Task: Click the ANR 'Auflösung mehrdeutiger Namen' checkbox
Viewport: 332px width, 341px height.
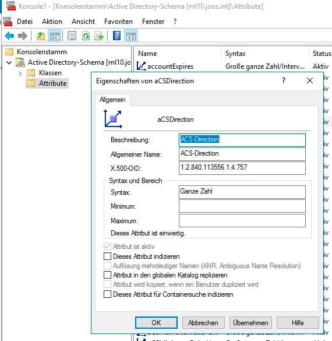Action: click(107, 266)
